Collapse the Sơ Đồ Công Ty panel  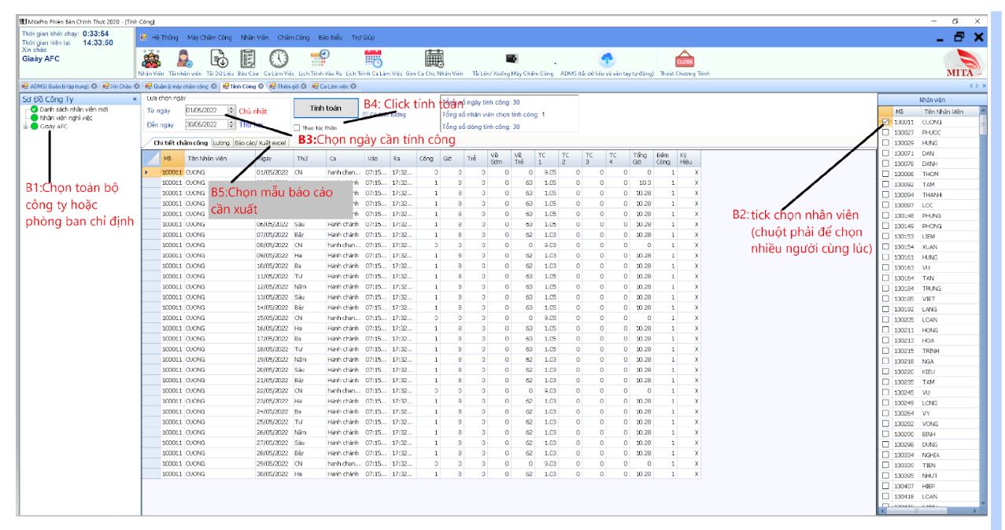pos(134,100)
